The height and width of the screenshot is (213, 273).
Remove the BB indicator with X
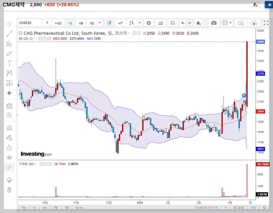tap(49, 39)
